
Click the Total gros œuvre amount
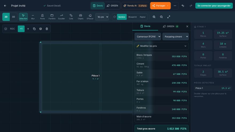177,129
